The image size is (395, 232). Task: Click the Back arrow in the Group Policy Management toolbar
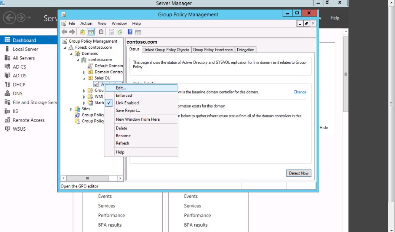pyautogui.click(x=64, y=32)
